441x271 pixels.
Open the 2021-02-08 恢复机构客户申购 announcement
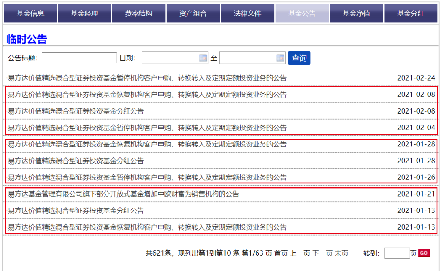point(147,94)
